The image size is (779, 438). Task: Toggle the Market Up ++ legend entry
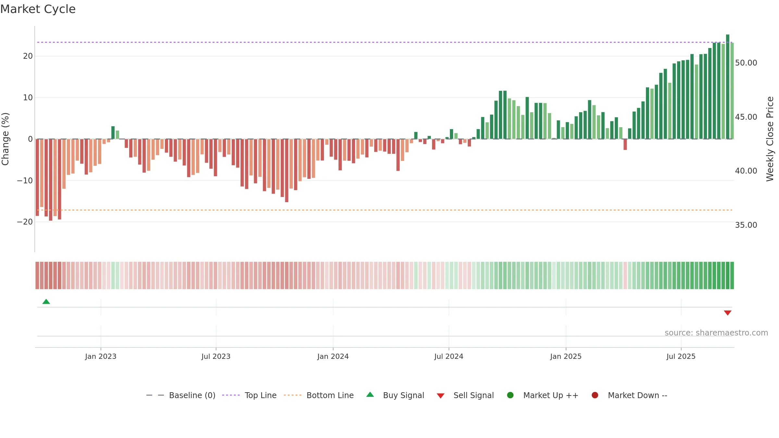pyautogui.click(x=542, y=395)
